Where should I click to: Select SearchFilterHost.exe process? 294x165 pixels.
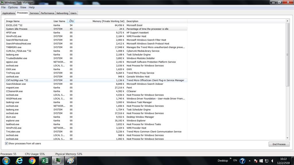tap(96, 40)
